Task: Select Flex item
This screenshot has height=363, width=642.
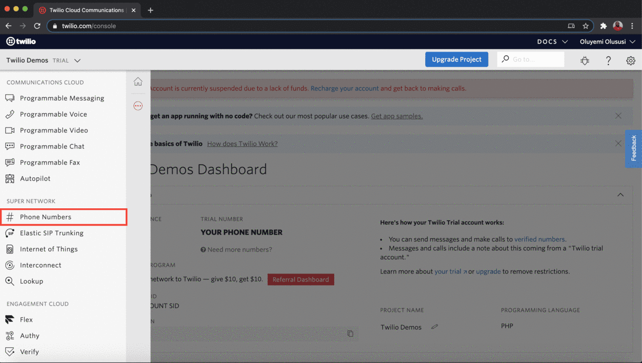Action: [26, 320]
